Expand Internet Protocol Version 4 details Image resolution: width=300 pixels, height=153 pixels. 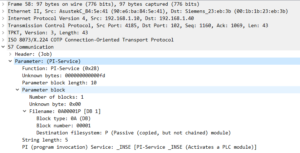click(3, 18)
